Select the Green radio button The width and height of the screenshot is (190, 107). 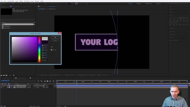pyautogui.click(x=42, y=55)
